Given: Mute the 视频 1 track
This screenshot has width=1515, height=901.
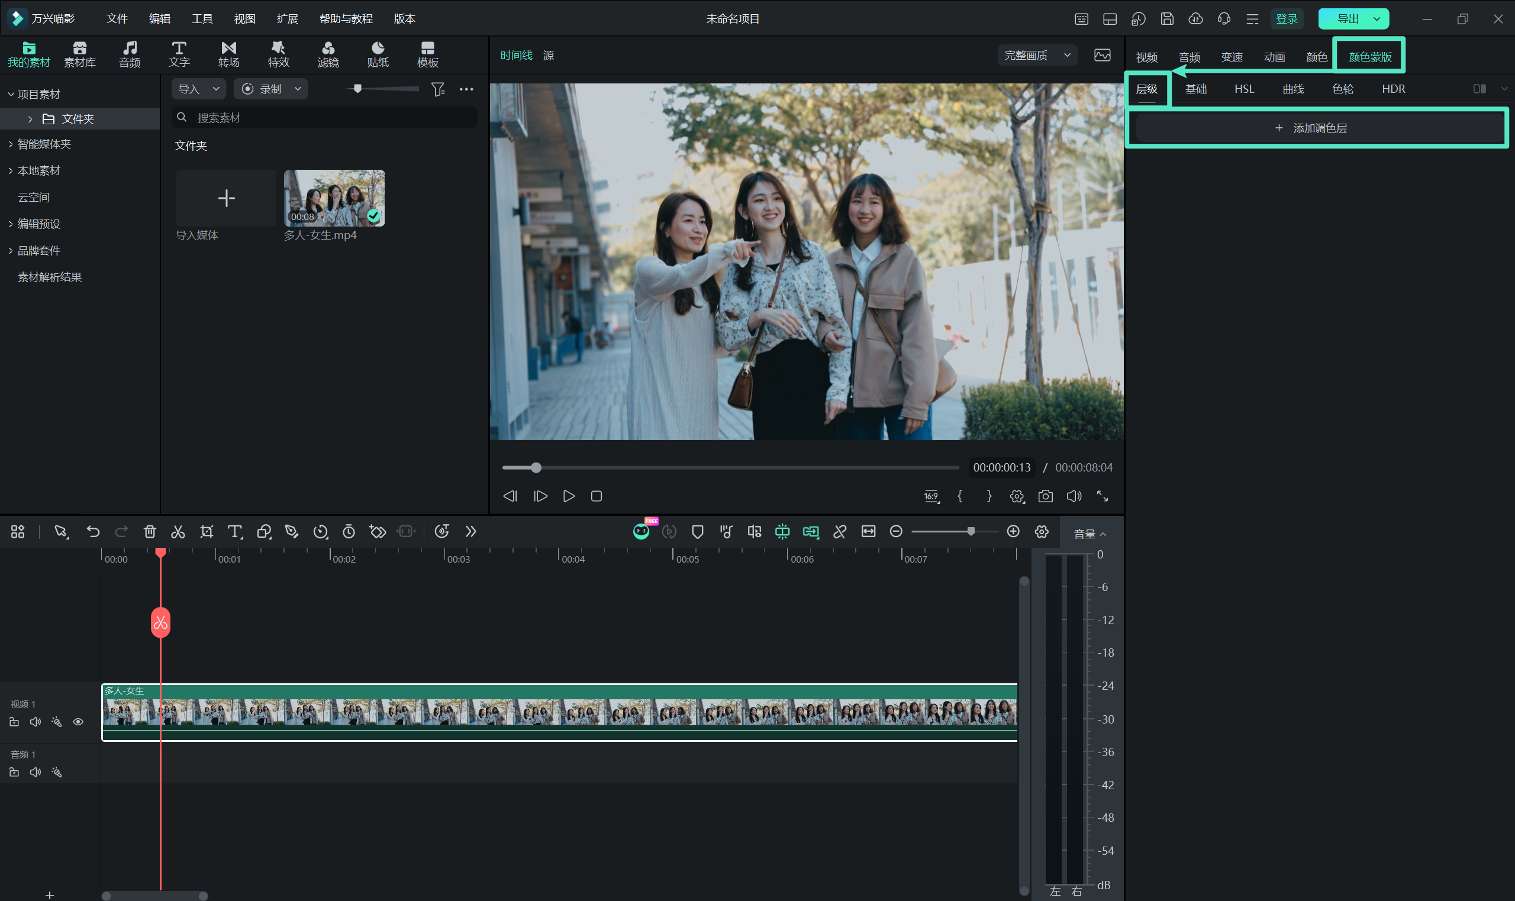Looking at the screenshot, I should [x=36, y=722].
